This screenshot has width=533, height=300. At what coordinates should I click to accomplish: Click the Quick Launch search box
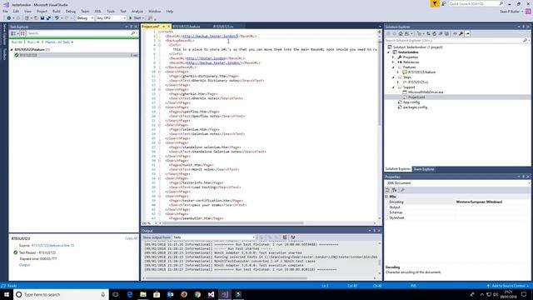(476, 3)
